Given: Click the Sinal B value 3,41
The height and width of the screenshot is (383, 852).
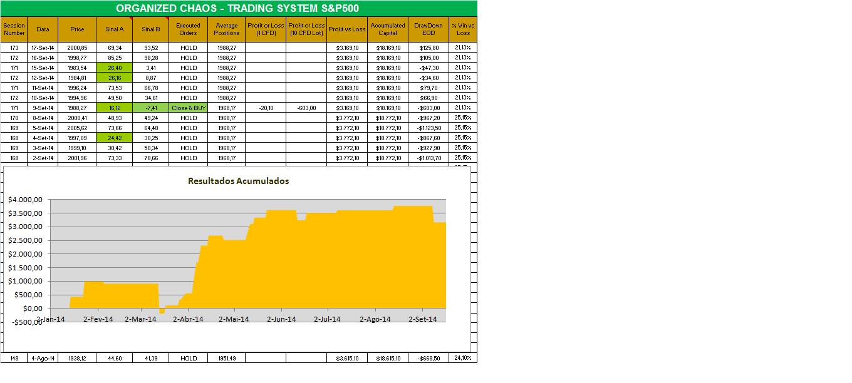Looking at the screenshot, I should (151, 68).
